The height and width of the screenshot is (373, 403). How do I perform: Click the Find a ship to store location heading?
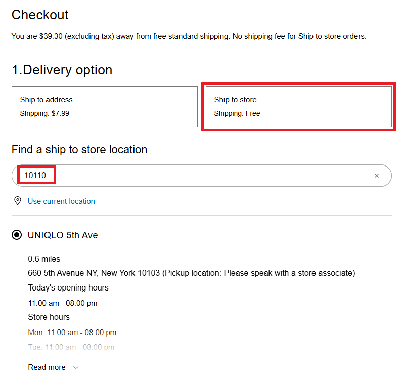click(x=79, y=149)
